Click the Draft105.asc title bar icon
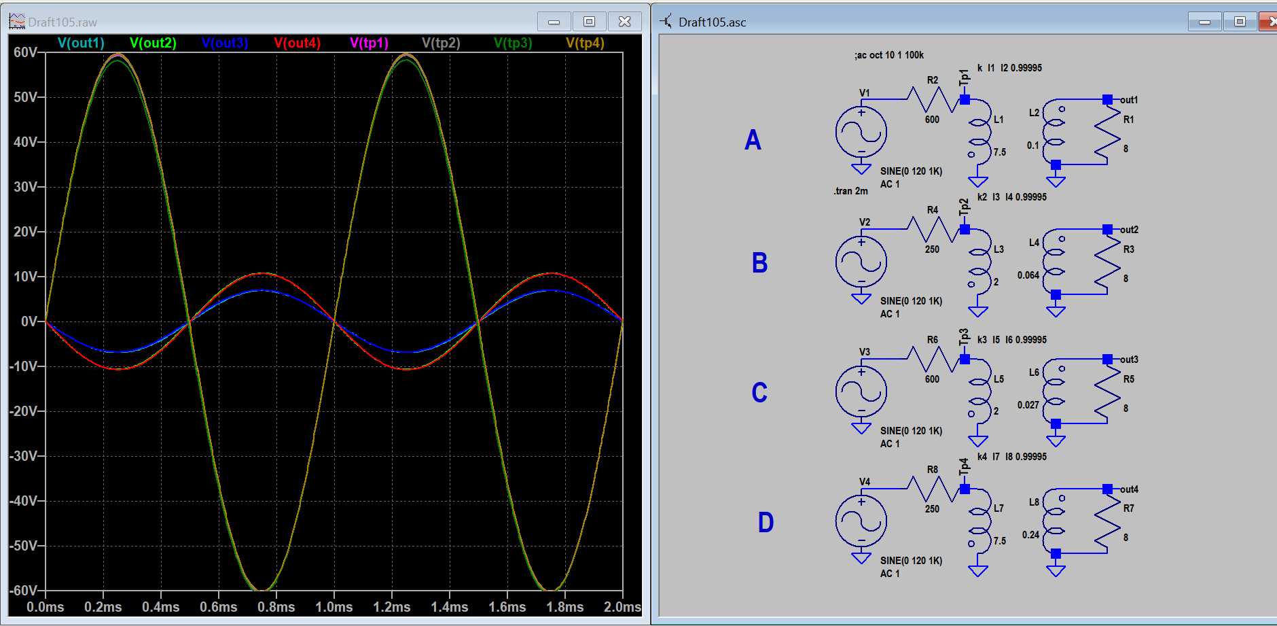 point(666,21)
